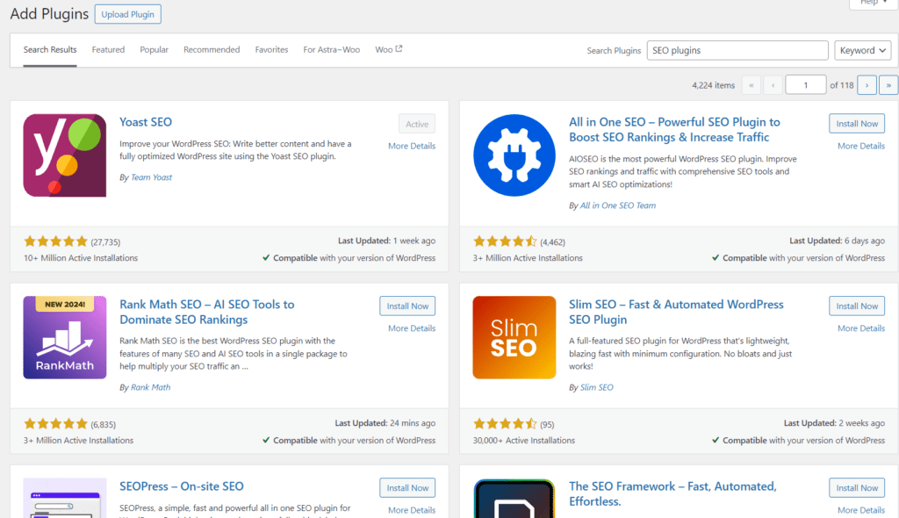Click the Search Plugins input field
Image resolution: width=899 pixels, height=518 pixels.
[737, 50]
